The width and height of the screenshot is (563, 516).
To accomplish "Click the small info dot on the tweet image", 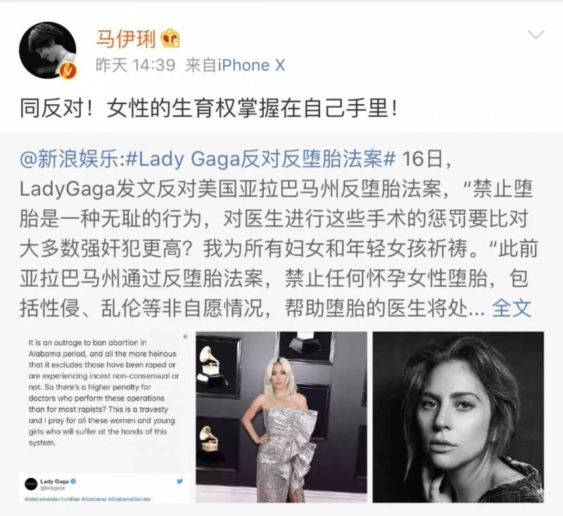I will [x=185, y=336].
